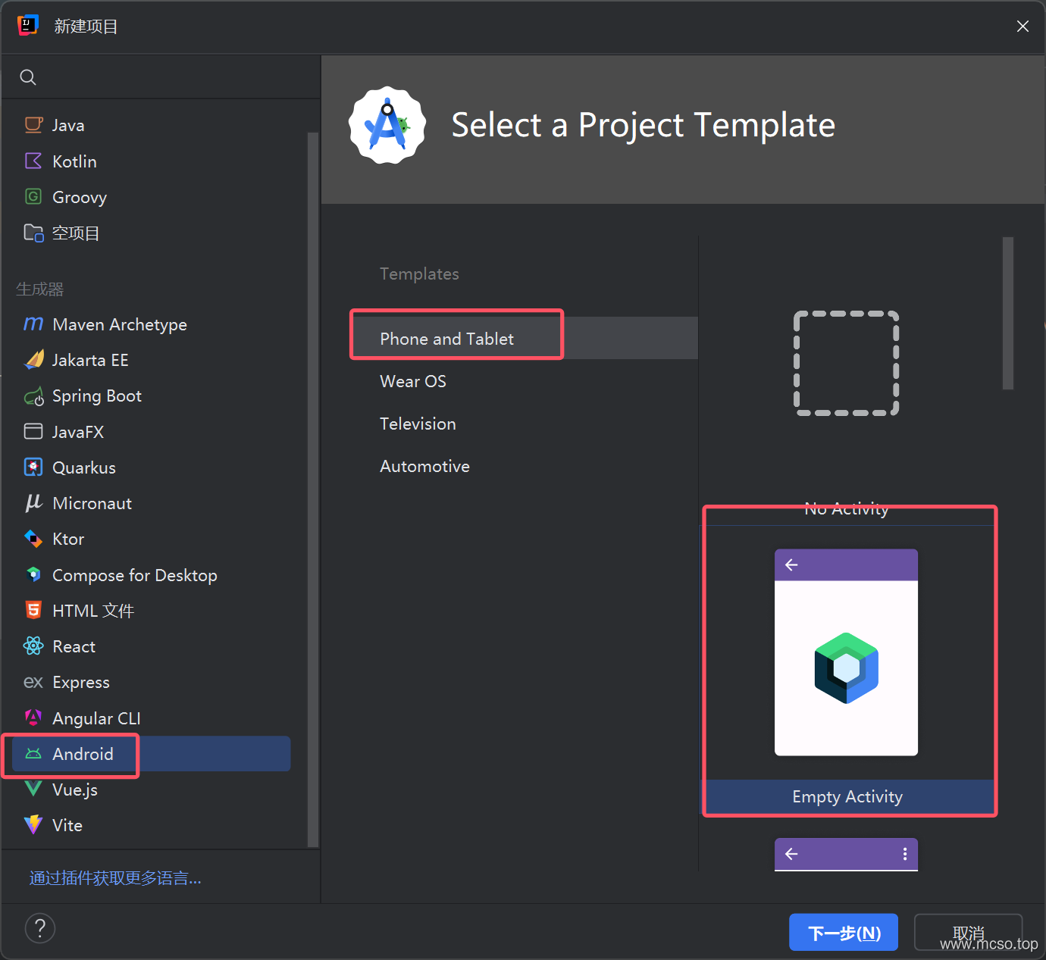Image resolution: width=1046 pixels, height=960 pixels.
Task: Select the Quarkus generator
Action: click(152, 467)
